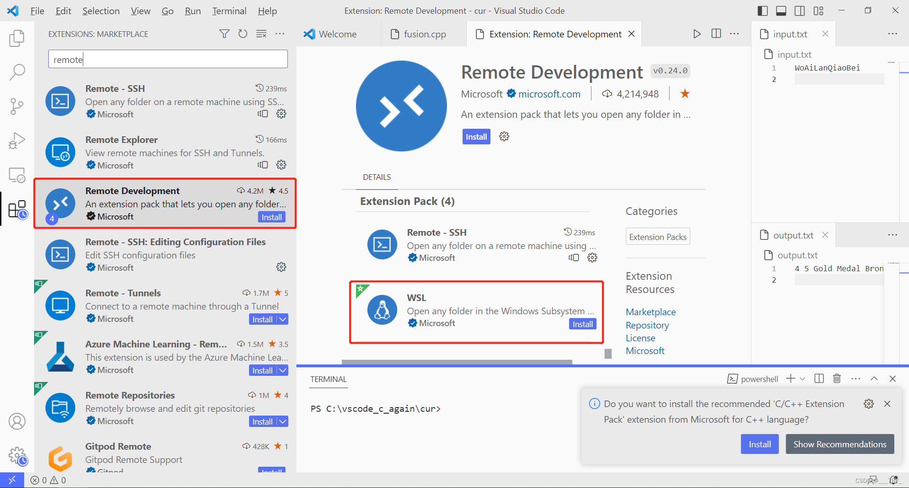The image size is (909, 488).
Task: Click the extension search input field
Action: point(168,59)
